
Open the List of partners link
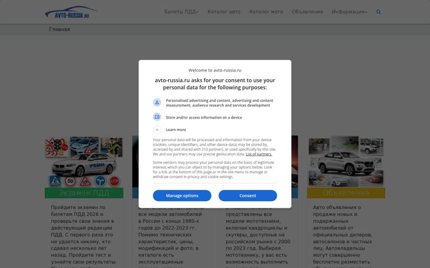[259, 154]
